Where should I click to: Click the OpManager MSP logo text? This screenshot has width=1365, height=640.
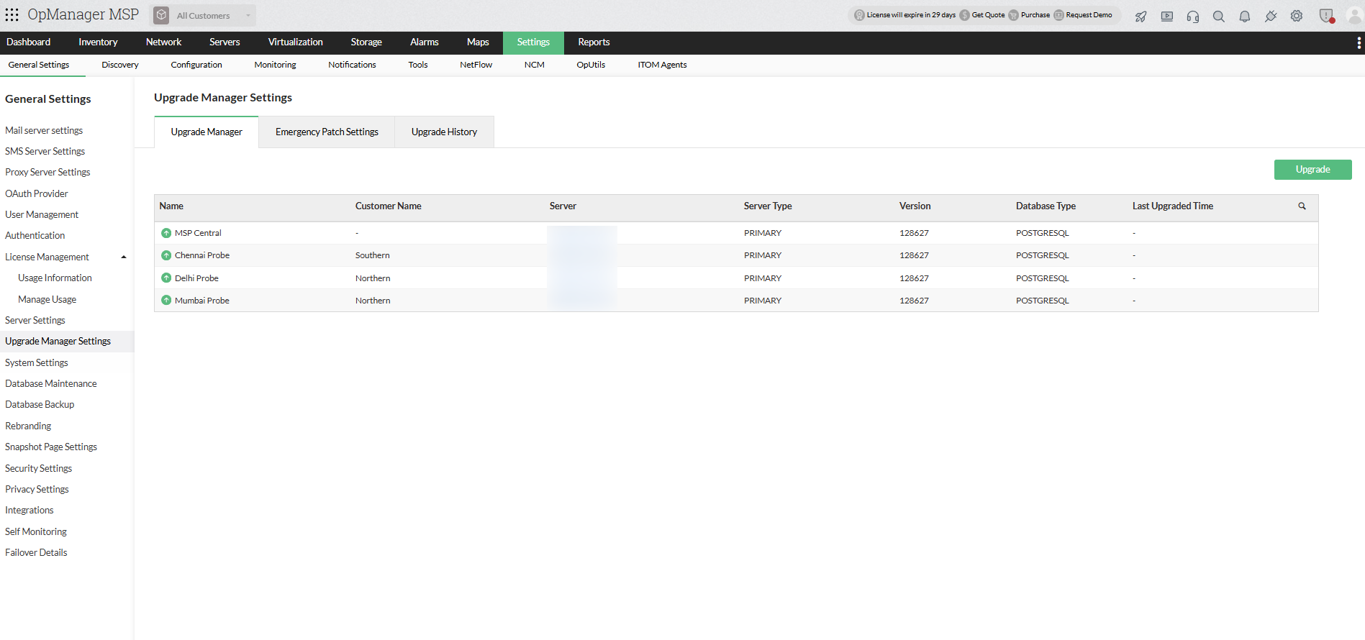click(83, 15)
